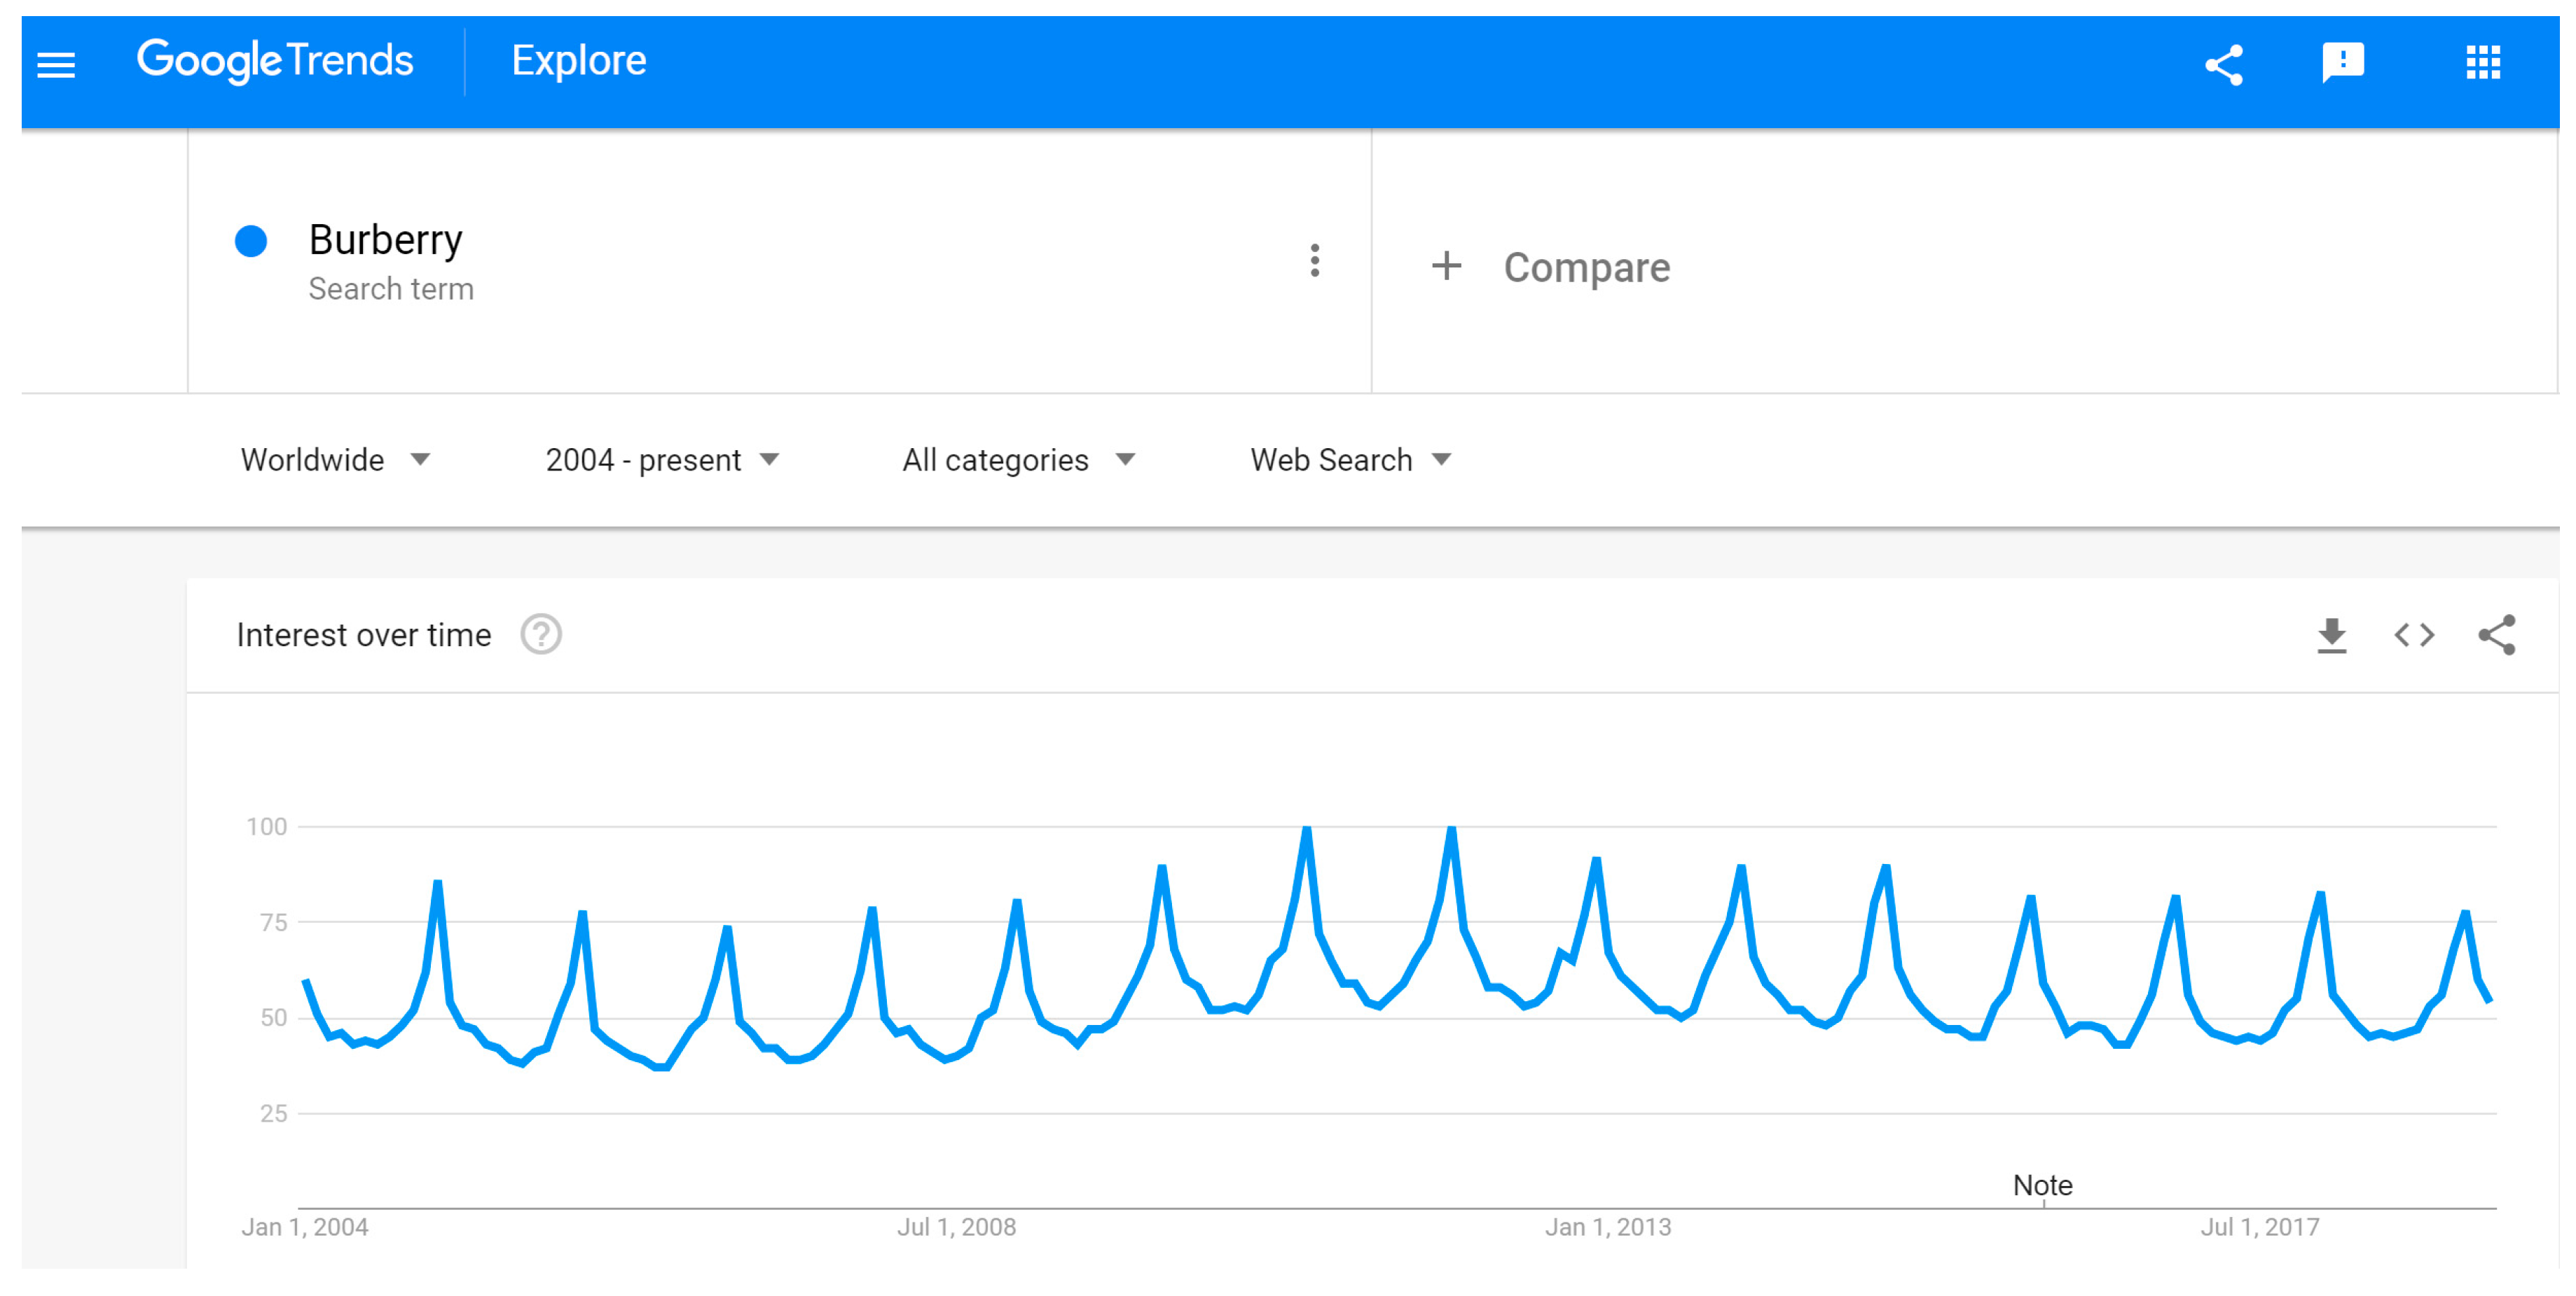The height and width of the screenshot is (1296, 2576).
Task: Click the Compare add term button
Action: coord(1586,267)
